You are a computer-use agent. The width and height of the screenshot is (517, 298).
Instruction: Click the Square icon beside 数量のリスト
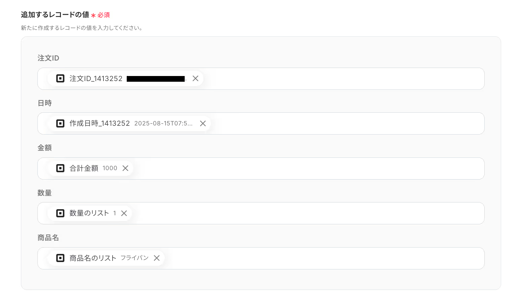coord(60,213)
